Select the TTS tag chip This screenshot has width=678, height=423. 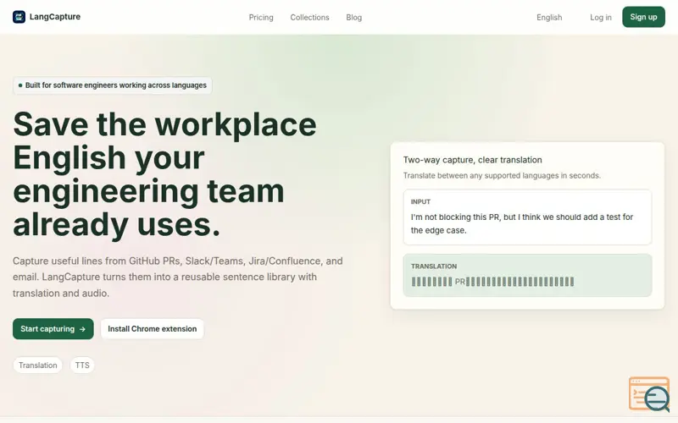click(82, 365)
